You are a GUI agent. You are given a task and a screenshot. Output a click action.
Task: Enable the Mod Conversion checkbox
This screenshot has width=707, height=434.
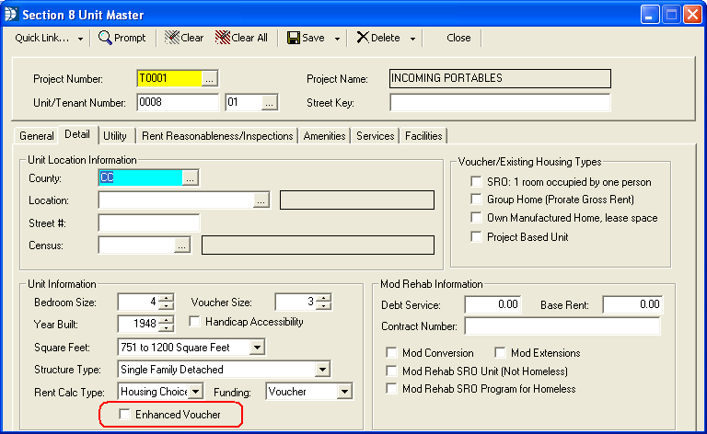[391, 352]
